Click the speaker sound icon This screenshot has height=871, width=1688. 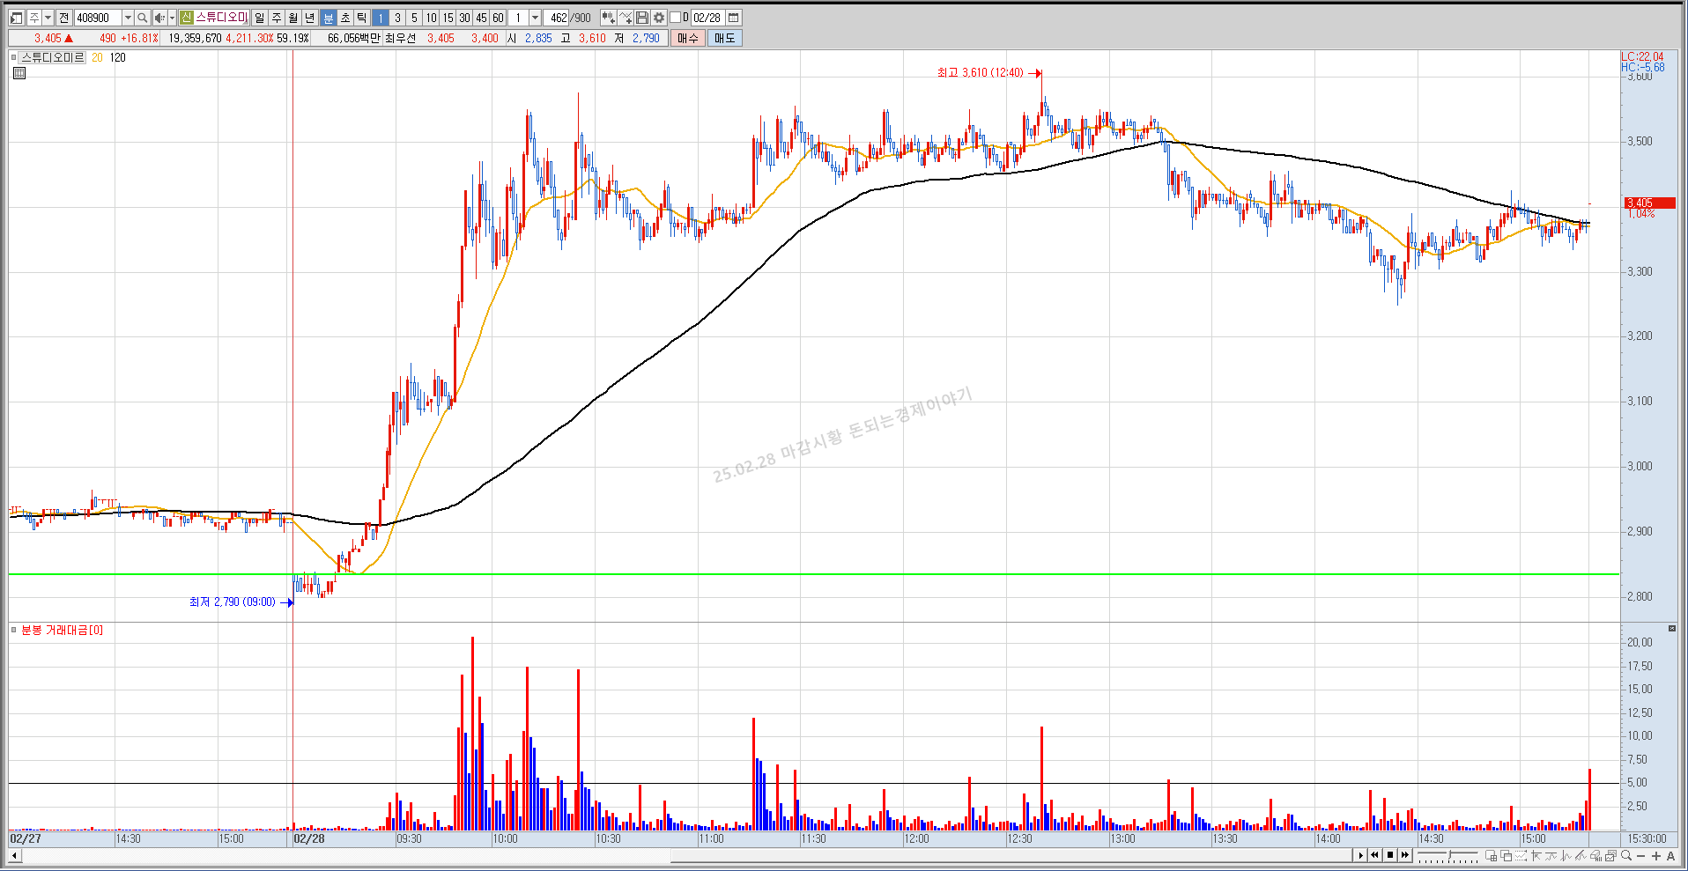pos(159,18)
